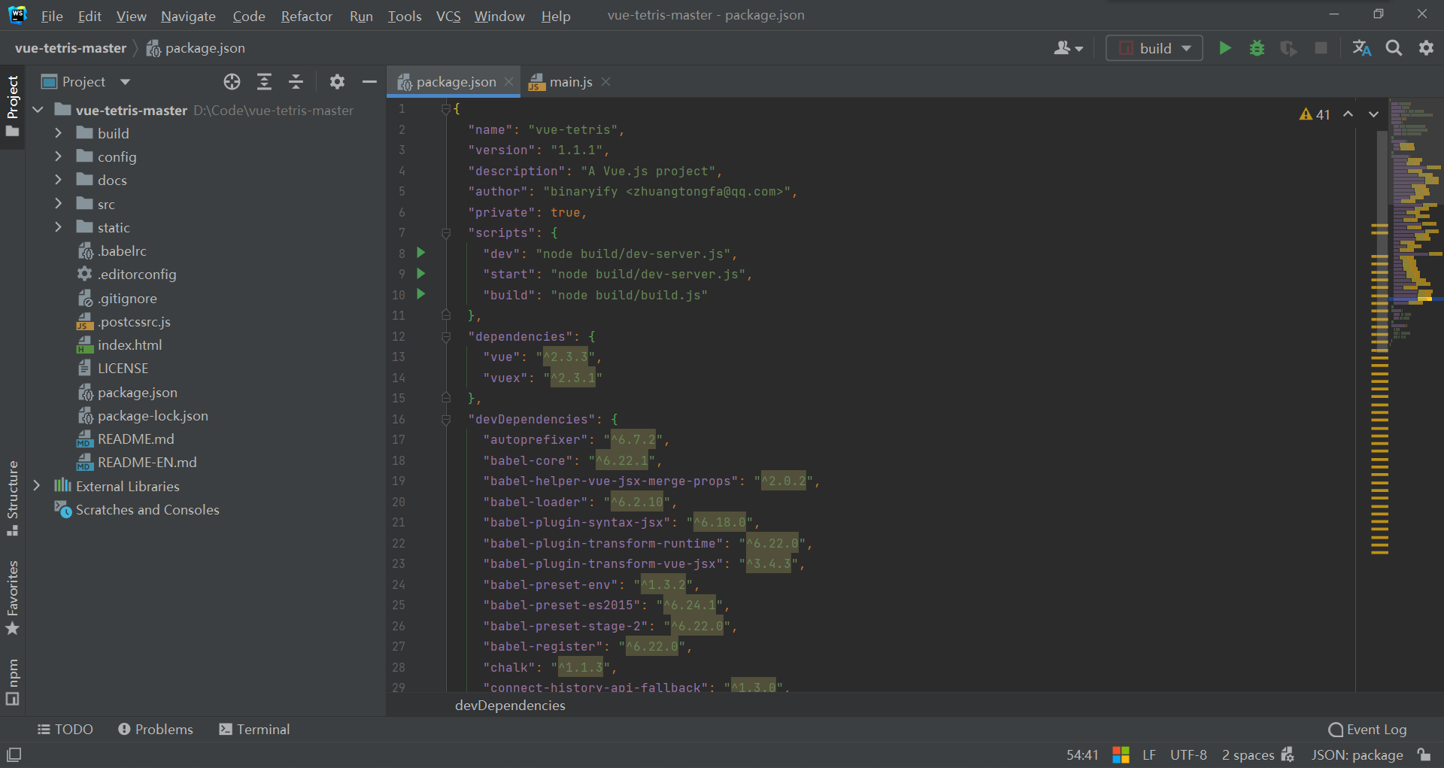Expand all nodes in Project panel
This screenshot has height=768, width=1444.
point(264,81)
